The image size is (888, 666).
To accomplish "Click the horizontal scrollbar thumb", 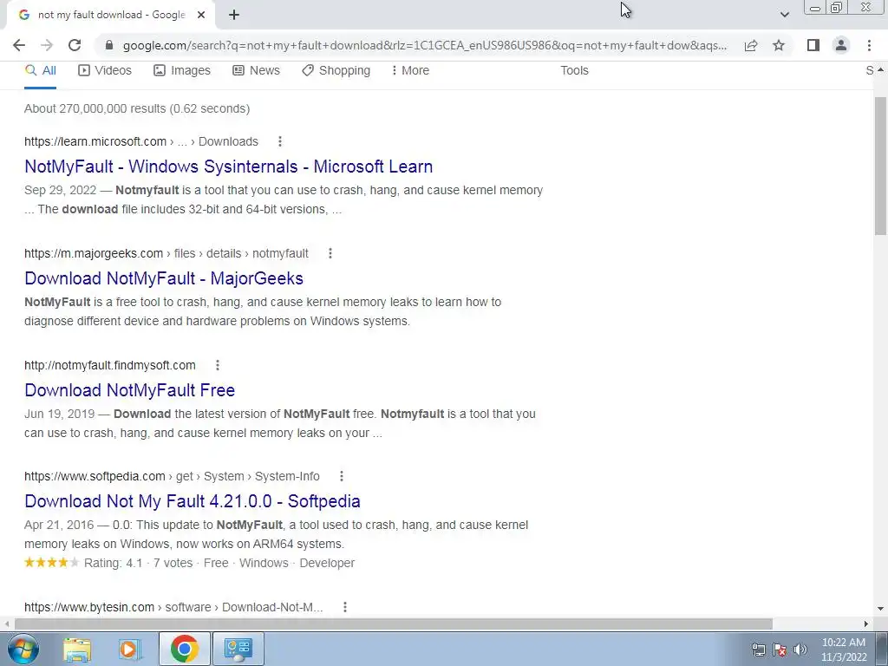I will (x=394, y=624).
